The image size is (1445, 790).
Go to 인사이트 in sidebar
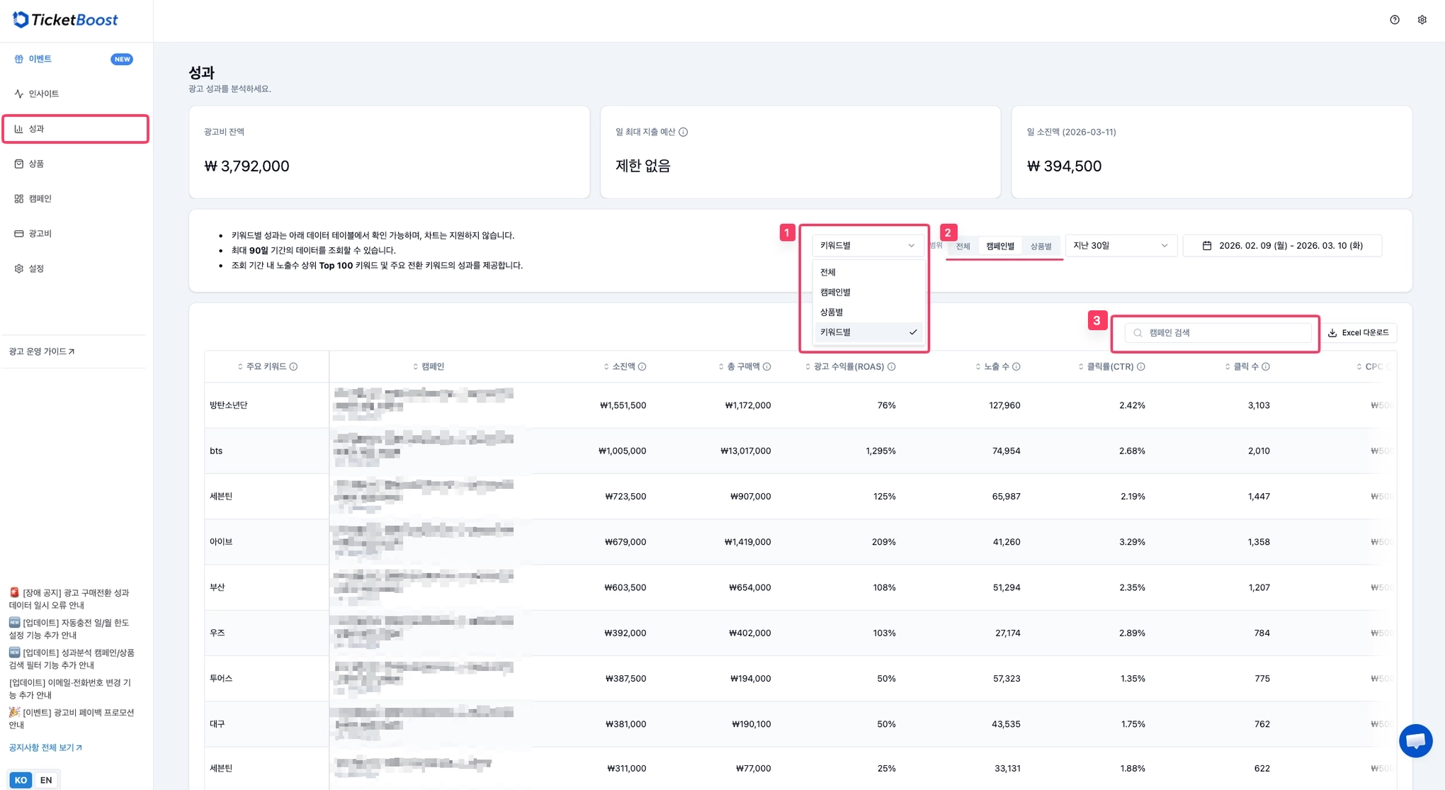coord(43,94)
